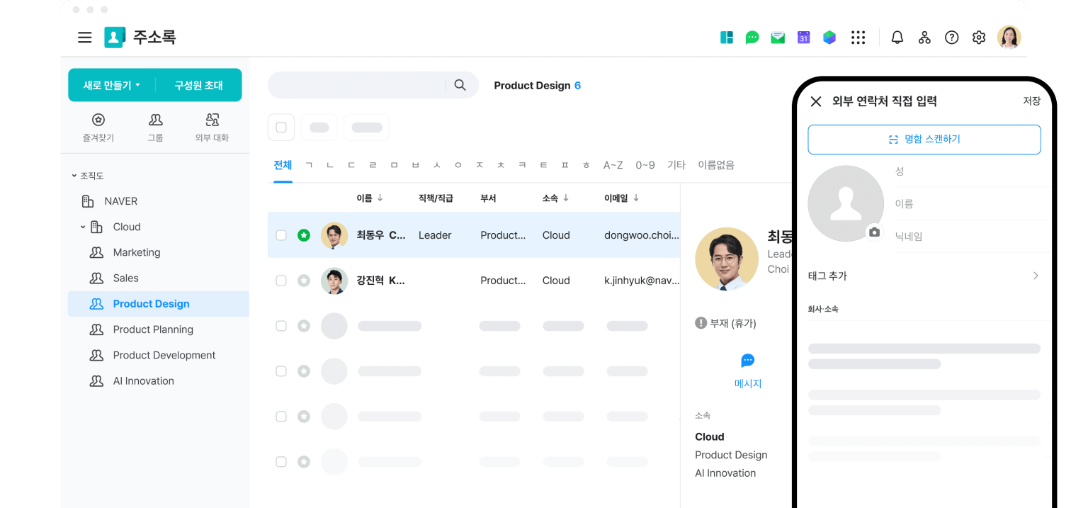
Task: Open the notifications bell
Action: tap(897, 38)
